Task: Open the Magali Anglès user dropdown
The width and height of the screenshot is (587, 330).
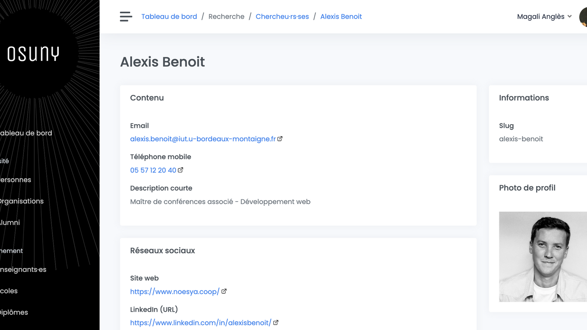Action: tap(544, 16)
